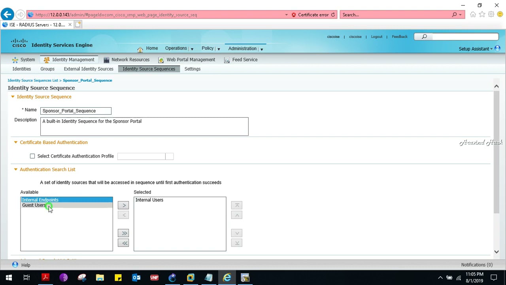This screenshot has width=506, height=285.
Task: Open Outlook from the taskbar
Action: pyautogui.click(x=136, y=277)
